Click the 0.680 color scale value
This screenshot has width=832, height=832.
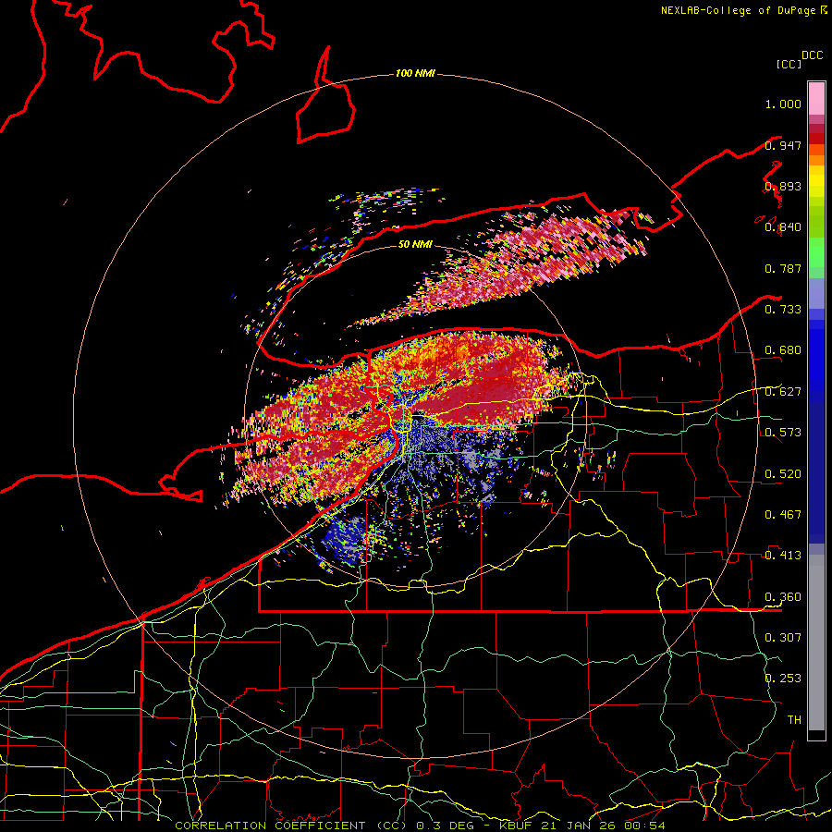pos(783,350)
